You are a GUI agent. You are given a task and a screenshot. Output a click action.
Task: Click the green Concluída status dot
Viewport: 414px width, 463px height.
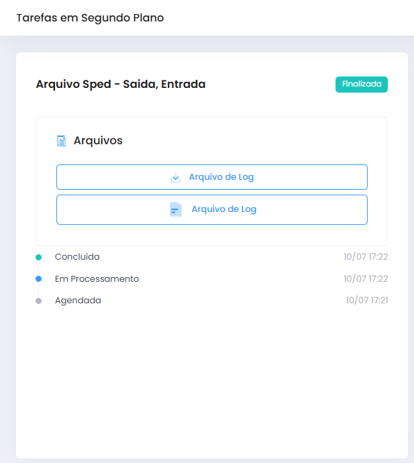[x=38, y=257]
